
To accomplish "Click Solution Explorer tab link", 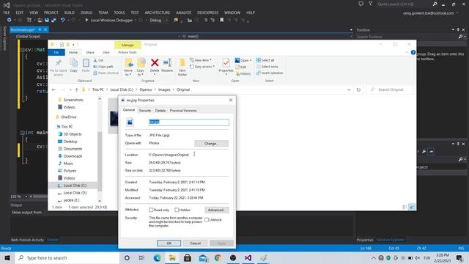I will (x=390, y=240).
